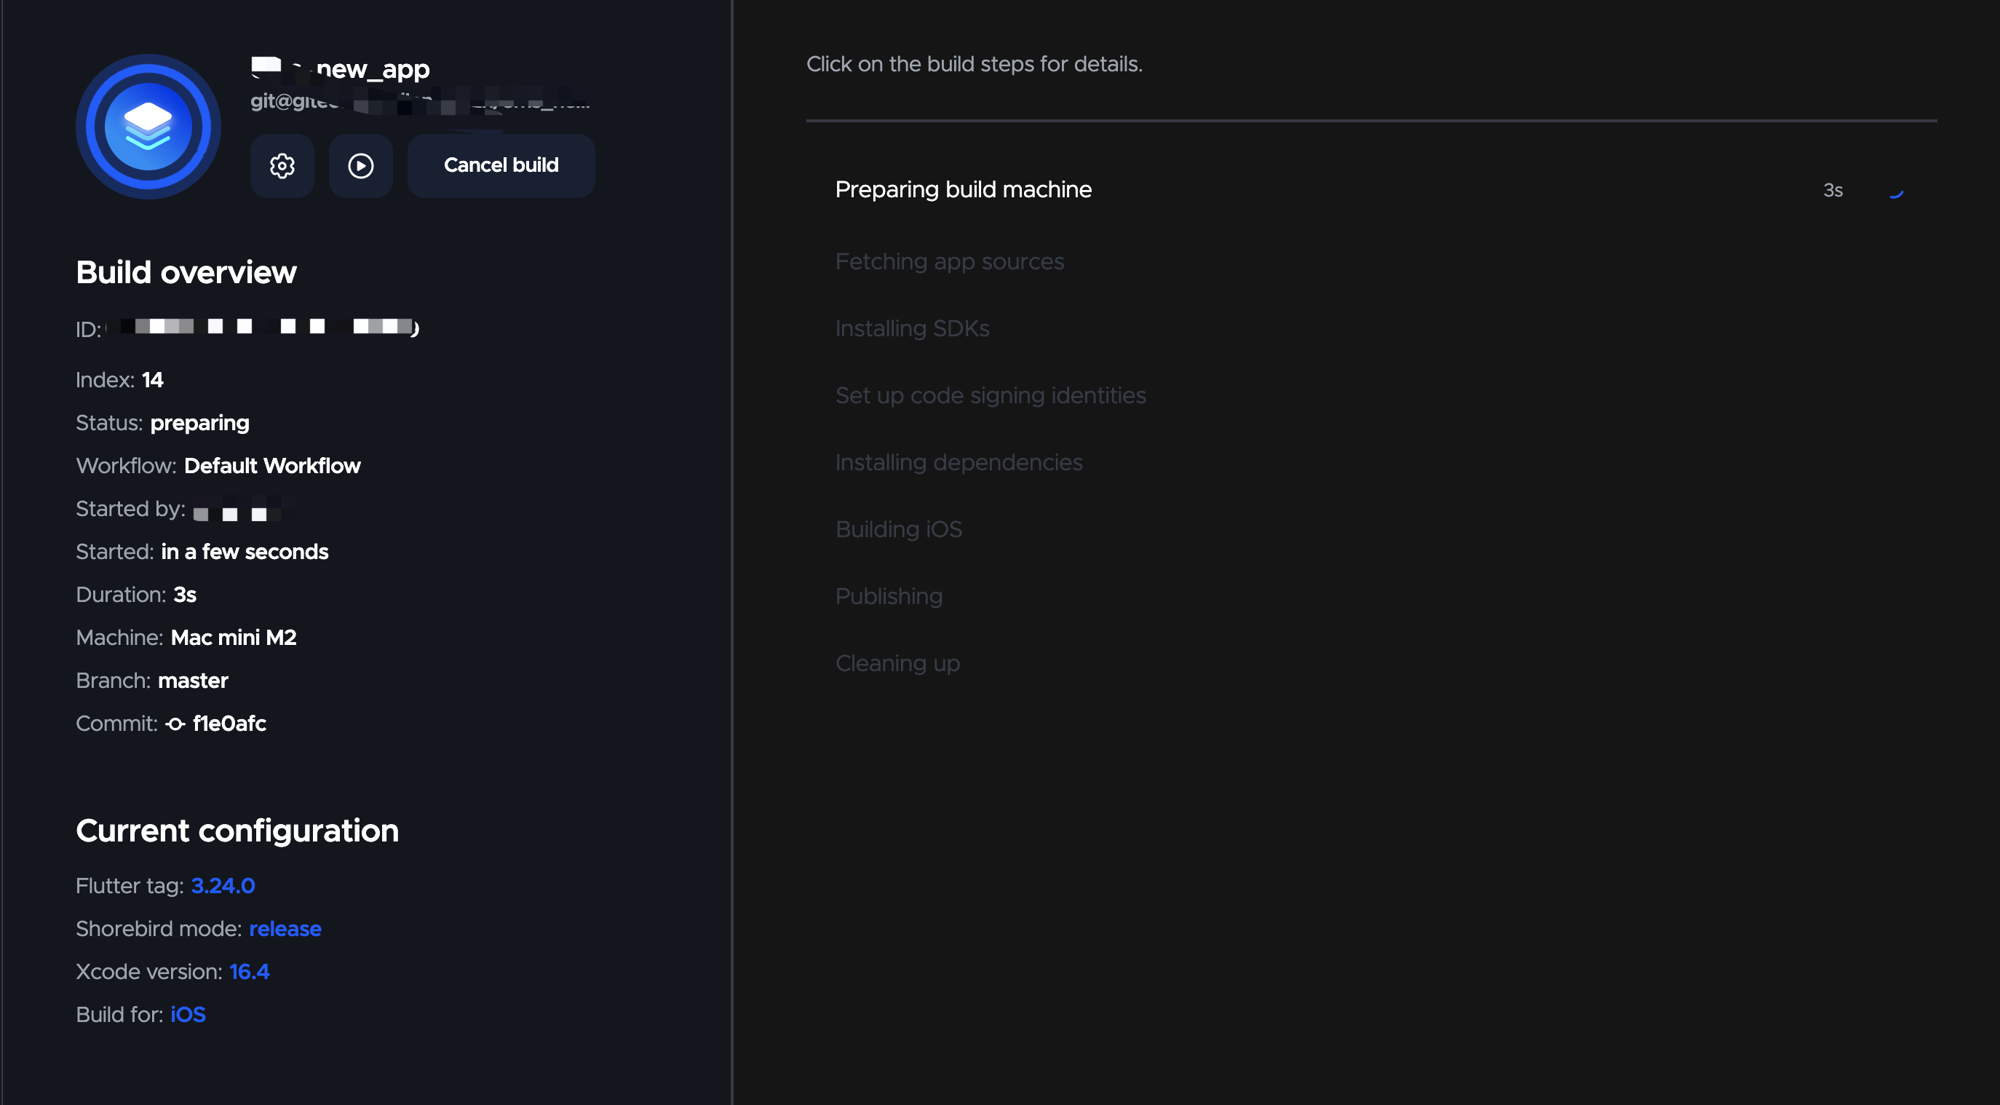Click the layered app logo icon

[x=148, y=127]
